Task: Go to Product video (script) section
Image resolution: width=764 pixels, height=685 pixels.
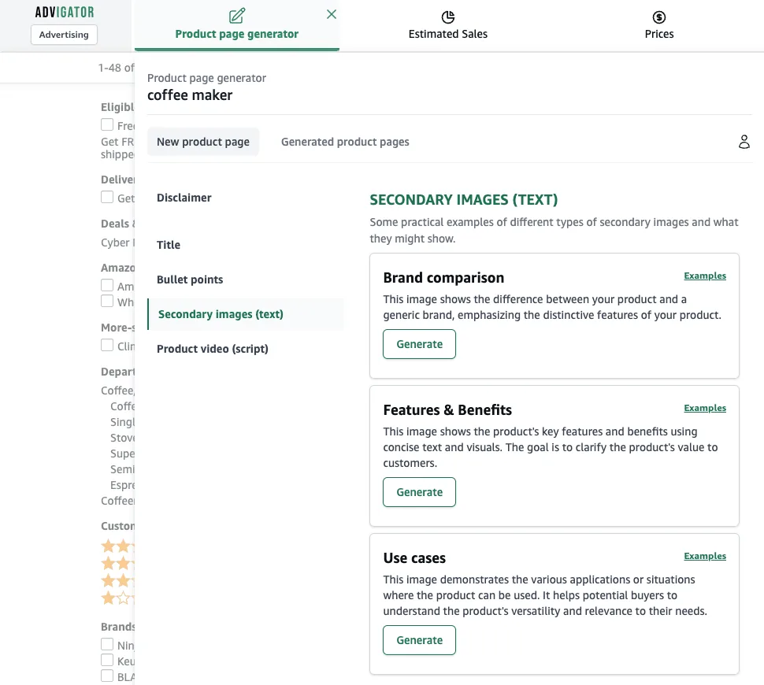Action: point(213,349)
